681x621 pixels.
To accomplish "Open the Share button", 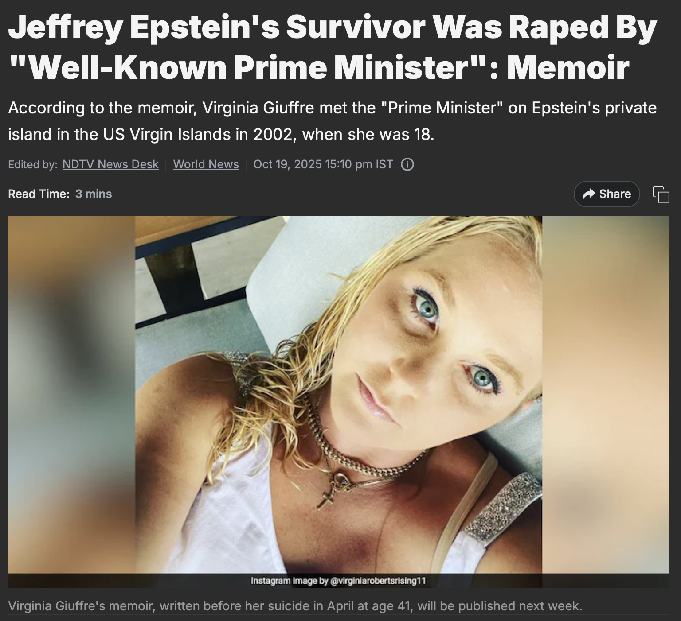I will pyautogui.click(x=607, y=194).
